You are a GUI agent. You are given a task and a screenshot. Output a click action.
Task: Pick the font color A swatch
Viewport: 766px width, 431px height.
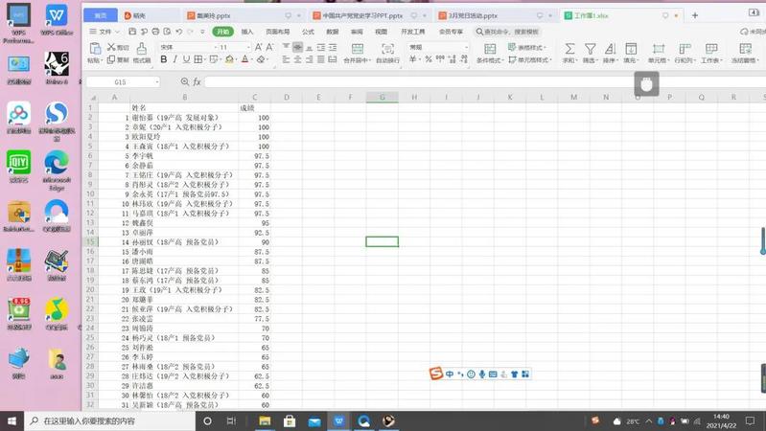[x=244, y=59]
